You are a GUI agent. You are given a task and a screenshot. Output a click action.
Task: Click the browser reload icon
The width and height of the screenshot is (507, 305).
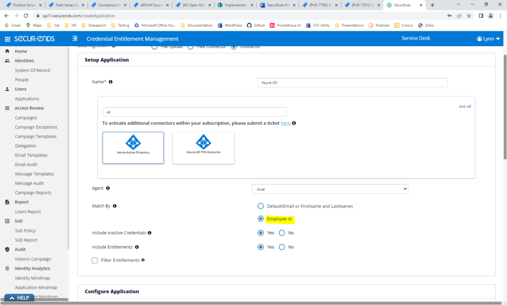pos(26,15)
